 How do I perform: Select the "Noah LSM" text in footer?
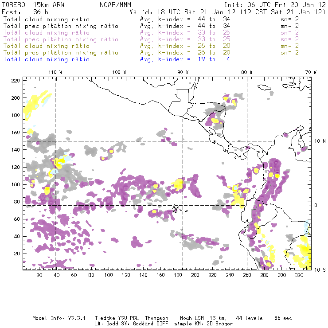point(192,318)
